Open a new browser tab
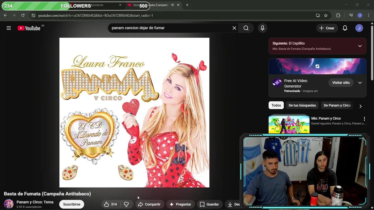Image resolution: width=374 pixels, height=210 pixels. point(187,5)
